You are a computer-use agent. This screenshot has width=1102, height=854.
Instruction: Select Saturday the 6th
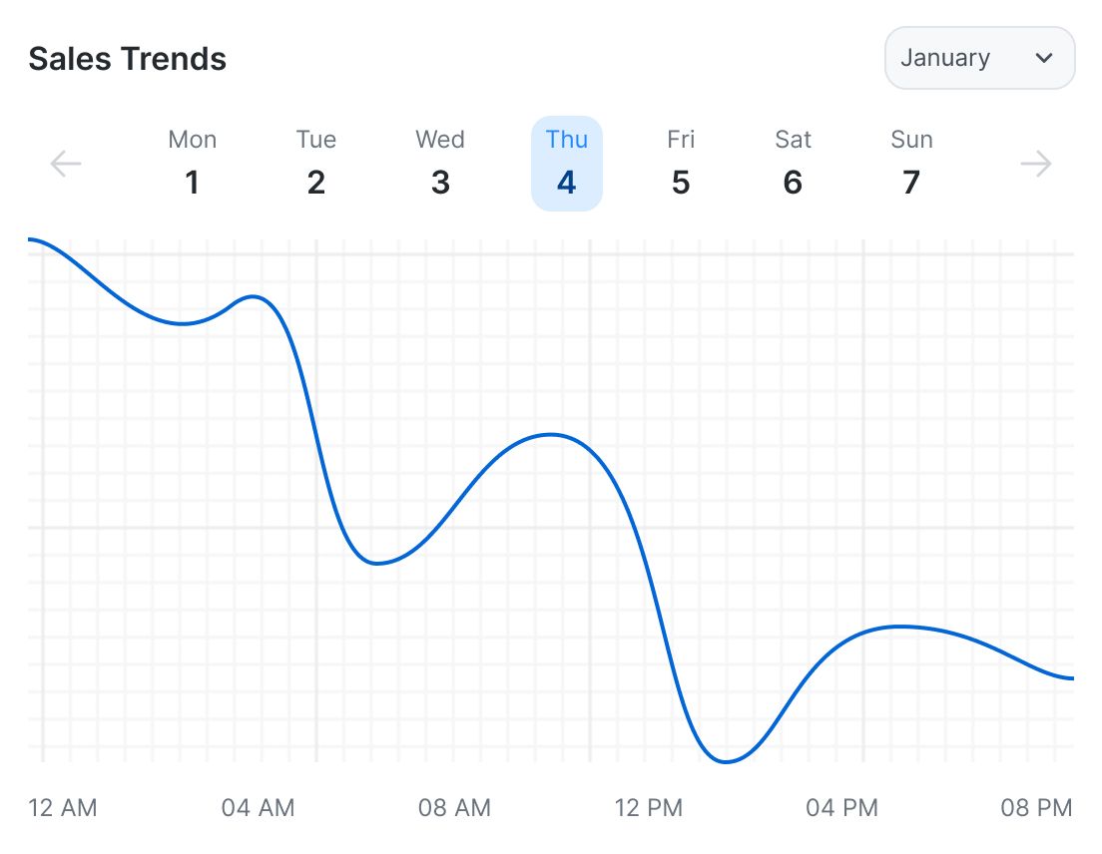coord(793,164)
